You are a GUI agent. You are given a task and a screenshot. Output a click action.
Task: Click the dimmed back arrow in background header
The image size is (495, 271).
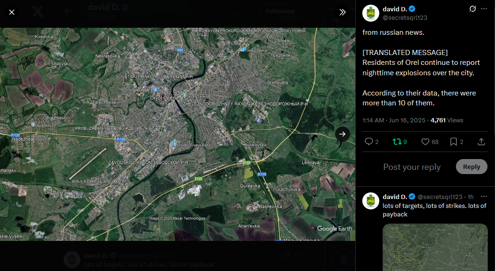coord(68,11)
